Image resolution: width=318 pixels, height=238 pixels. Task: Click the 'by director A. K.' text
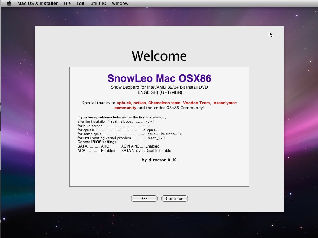(159, 160)
